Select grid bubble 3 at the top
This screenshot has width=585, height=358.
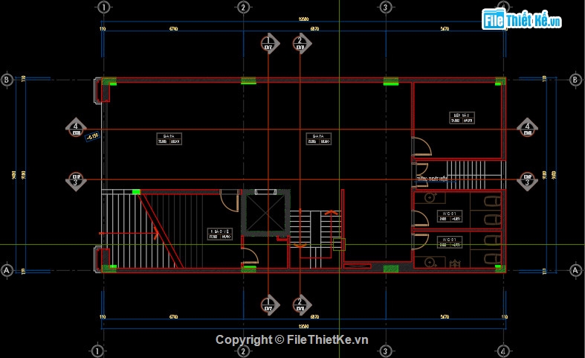[x=385, y=7]
